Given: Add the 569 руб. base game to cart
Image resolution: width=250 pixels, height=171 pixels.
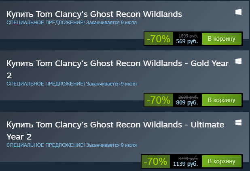Looking at the screenshot, I should click(x=221, y=39).
